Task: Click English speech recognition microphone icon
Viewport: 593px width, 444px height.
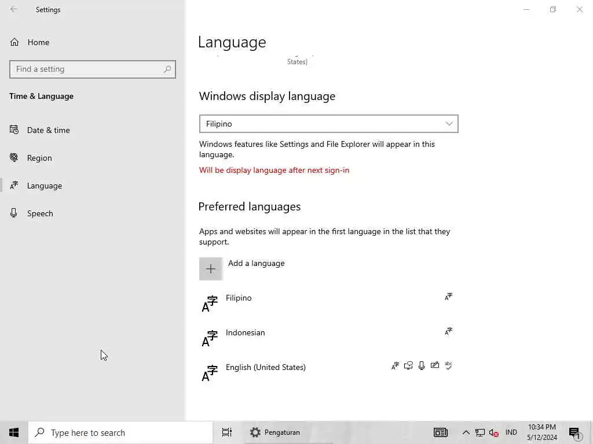Action: click(422, 365)
